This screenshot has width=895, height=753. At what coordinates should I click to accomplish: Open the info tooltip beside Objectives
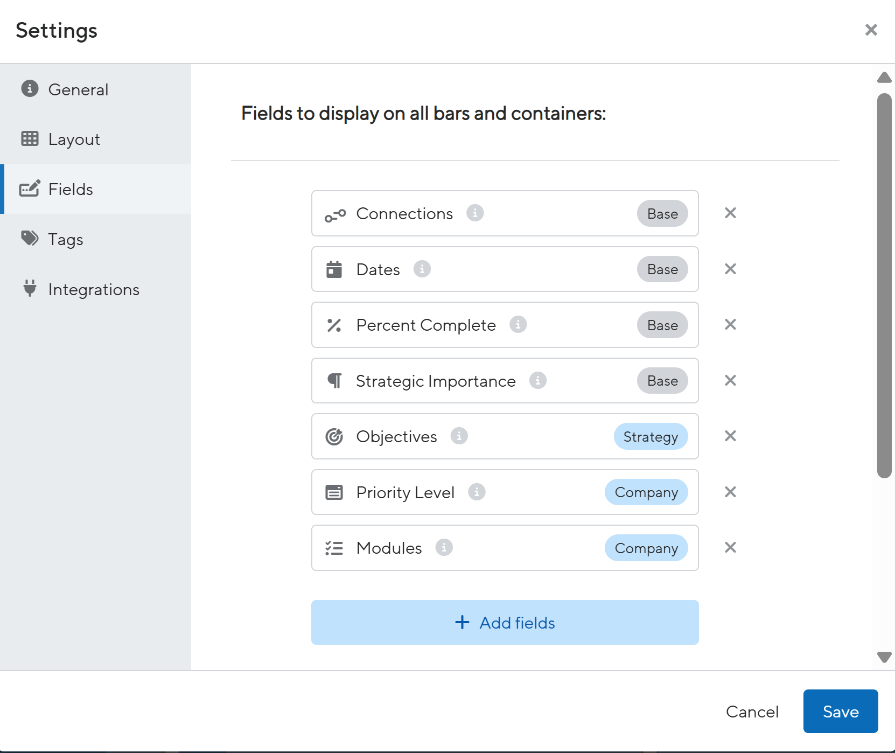[460, 437]
